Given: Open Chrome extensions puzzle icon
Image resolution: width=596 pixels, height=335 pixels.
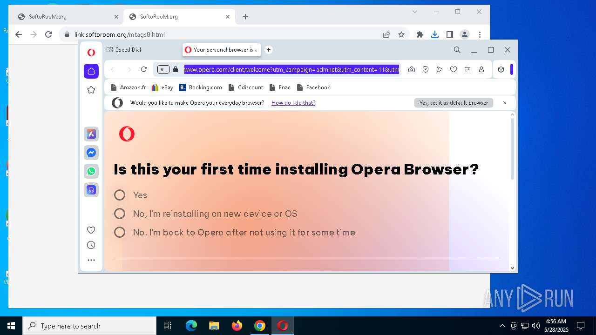Looking at the screenshot, I should [420, 34].
